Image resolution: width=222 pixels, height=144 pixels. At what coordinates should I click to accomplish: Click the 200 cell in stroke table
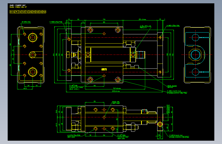(30, 12)
